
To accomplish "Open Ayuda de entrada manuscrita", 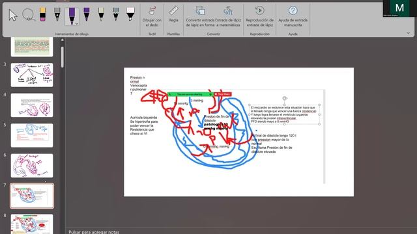I will click(x=293, y=17).
